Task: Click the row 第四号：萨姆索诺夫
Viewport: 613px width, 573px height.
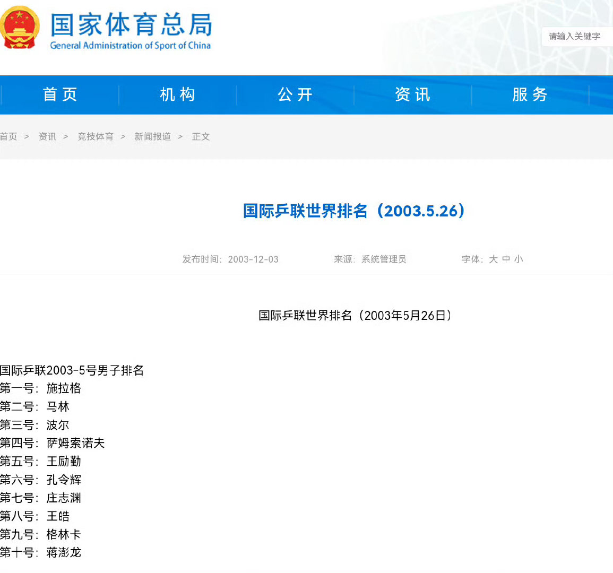Action: coord(53,443)
